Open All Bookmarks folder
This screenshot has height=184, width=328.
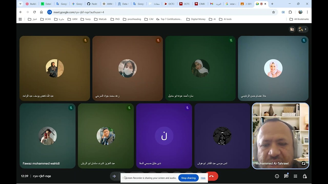point(299,19)
